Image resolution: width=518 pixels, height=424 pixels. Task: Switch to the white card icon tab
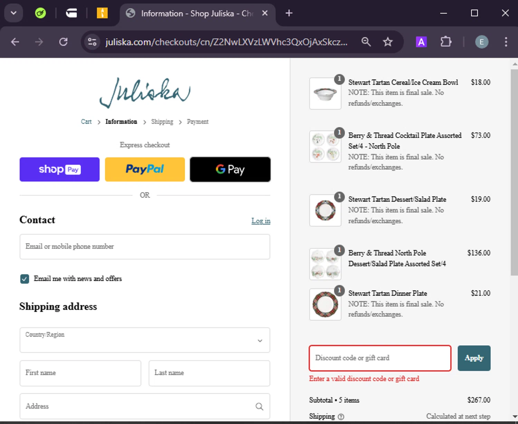(71, 13)
